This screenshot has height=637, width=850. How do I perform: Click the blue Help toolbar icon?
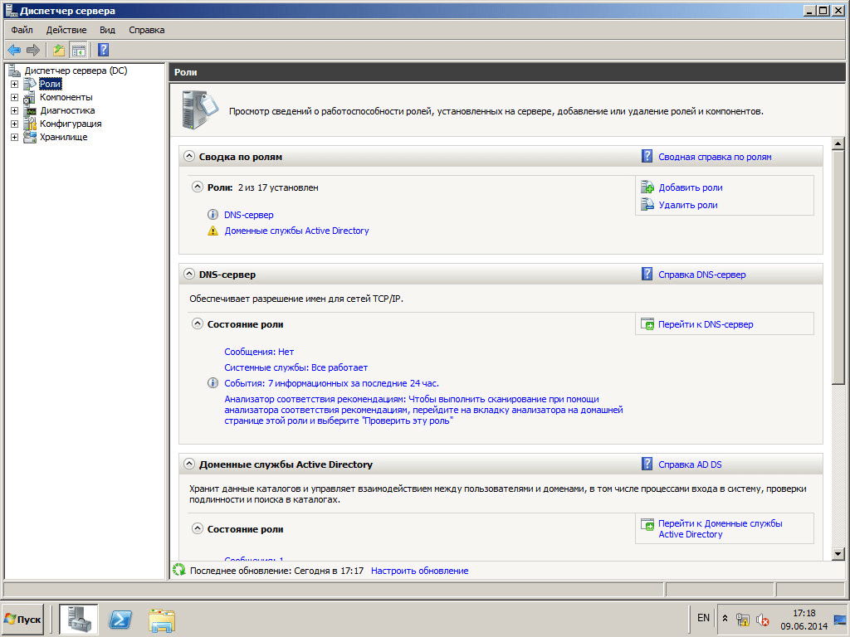[x=104, y=50]
